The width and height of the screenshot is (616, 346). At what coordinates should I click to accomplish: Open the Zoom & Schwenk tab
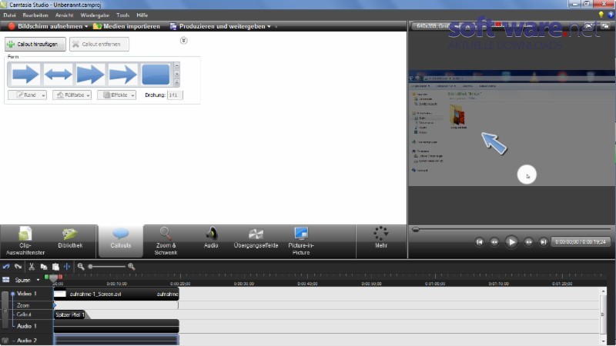(x=166, y=241)
